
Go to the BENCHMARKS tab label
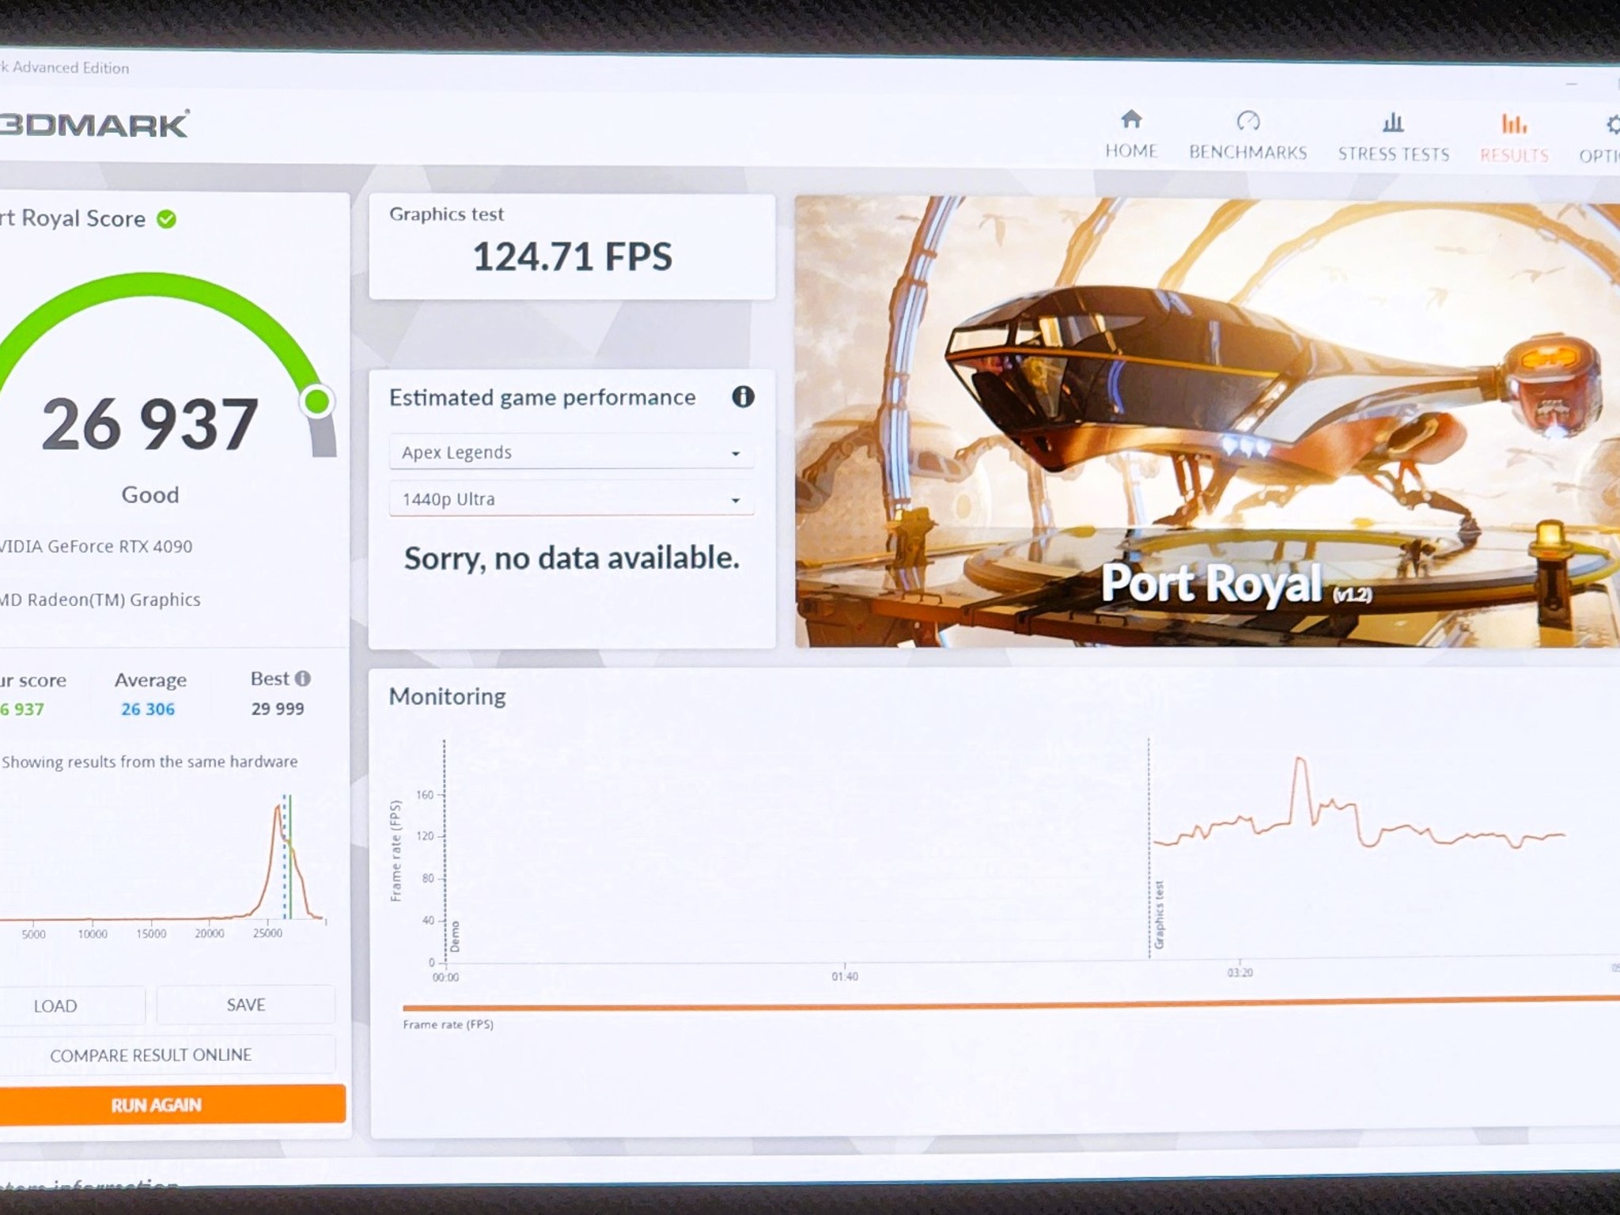(x=1247, y=152)
